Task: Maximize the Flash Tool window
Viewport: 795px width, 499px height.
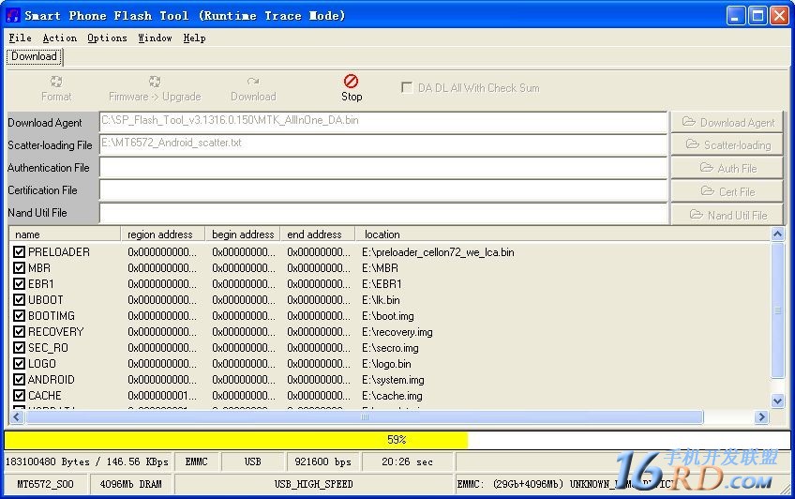Action: point(757,16)
